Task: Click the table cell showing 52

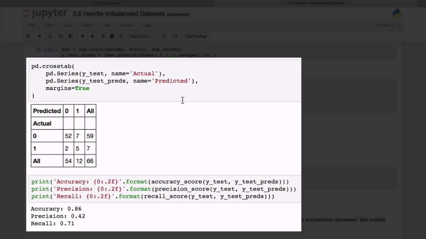Action: click(x=68, y=136)
